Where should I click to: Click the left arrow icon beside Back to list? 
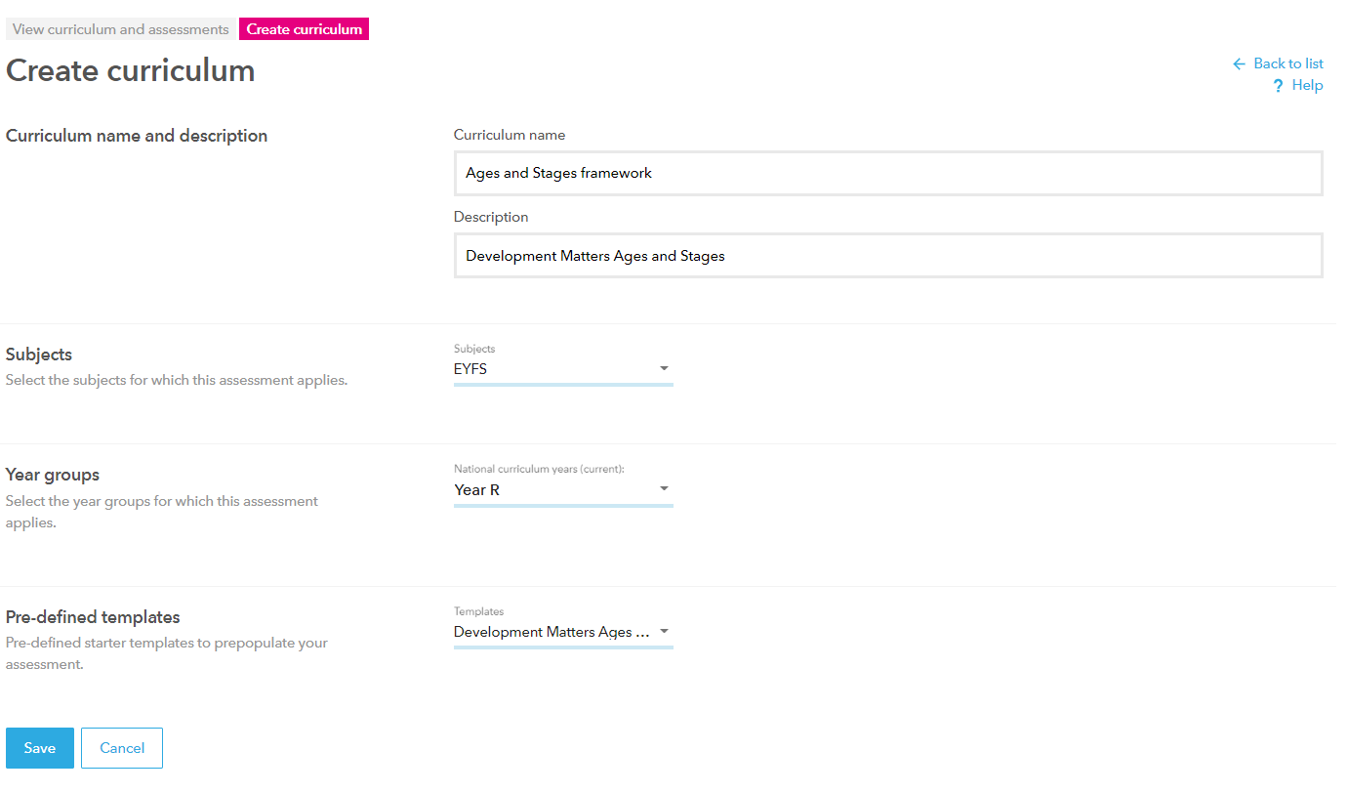click(1239, 63)
